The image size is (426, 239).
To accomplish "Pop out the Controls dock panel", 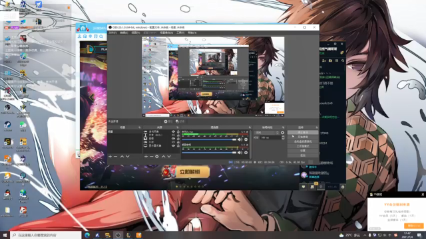I will [317, 127].
